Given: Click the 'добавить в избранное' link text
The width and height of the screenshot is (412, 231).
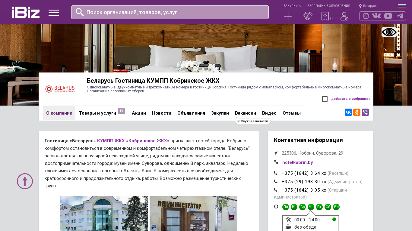Looking at the screenshot, I should tap(351, 99).
